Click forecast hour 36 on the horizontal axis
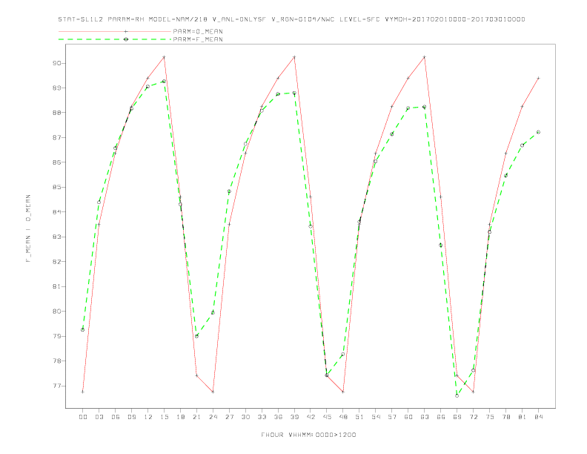 pos(278,417)
